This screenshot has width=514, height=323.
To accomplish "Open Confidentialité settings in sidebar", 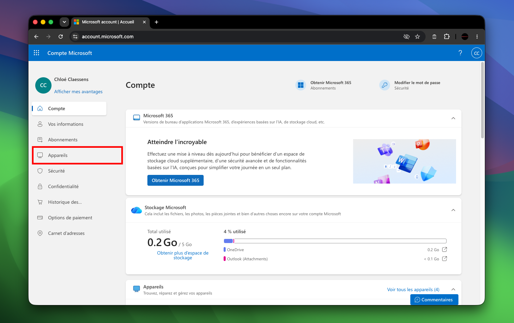I will point(69,186).
